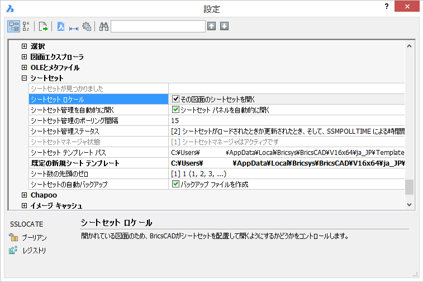
Task: Select シートセットの自動バックアップ row label
Action: [98, 184]
